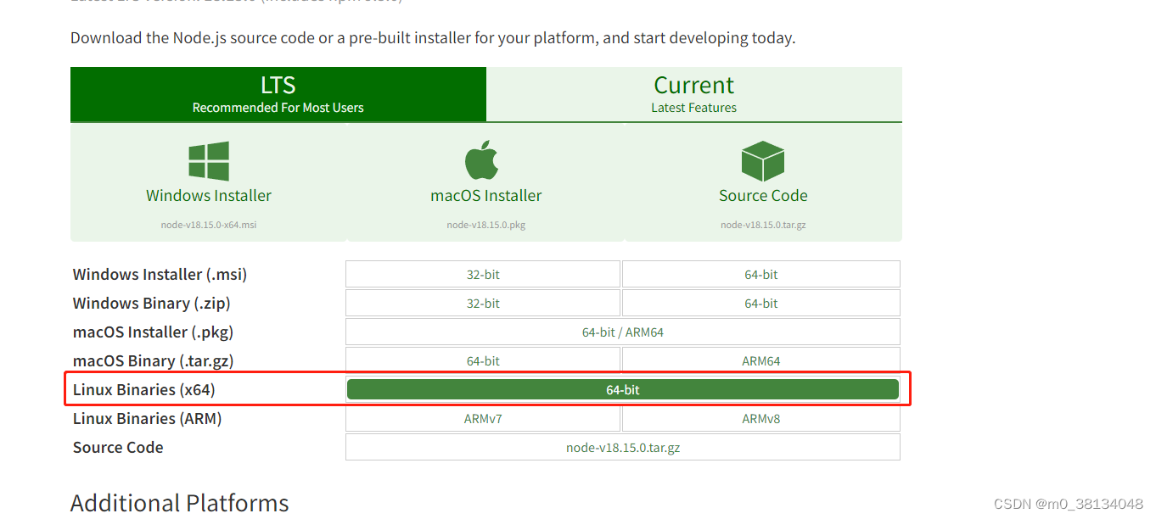Select 64-bit Windows Installer (.msi)
The height and width of the screenshot is (519, 1156).
click(761, 274)
